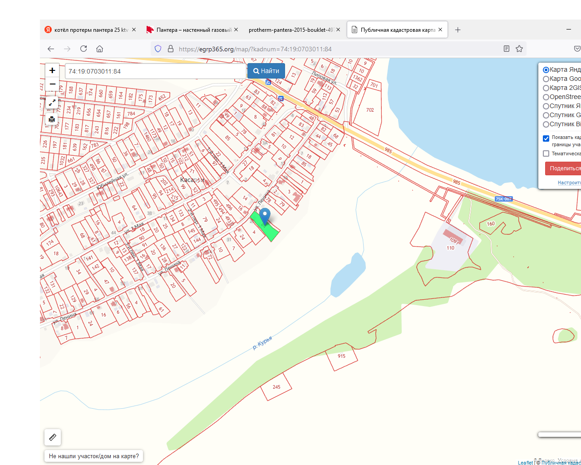Go back to the previous page

point(51,49)
